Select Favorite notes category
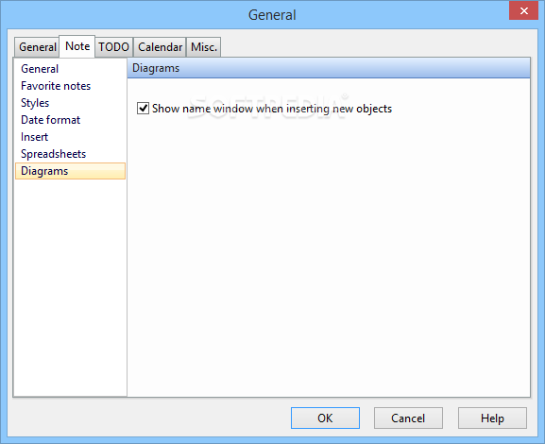Image resolution: width=545 pixels, height=444 pixels. [x=70, y=86]
